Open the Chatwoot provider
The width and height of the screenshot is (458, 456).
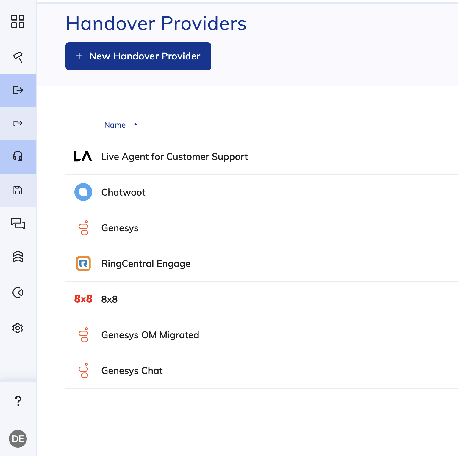click(x=123, y=192)
